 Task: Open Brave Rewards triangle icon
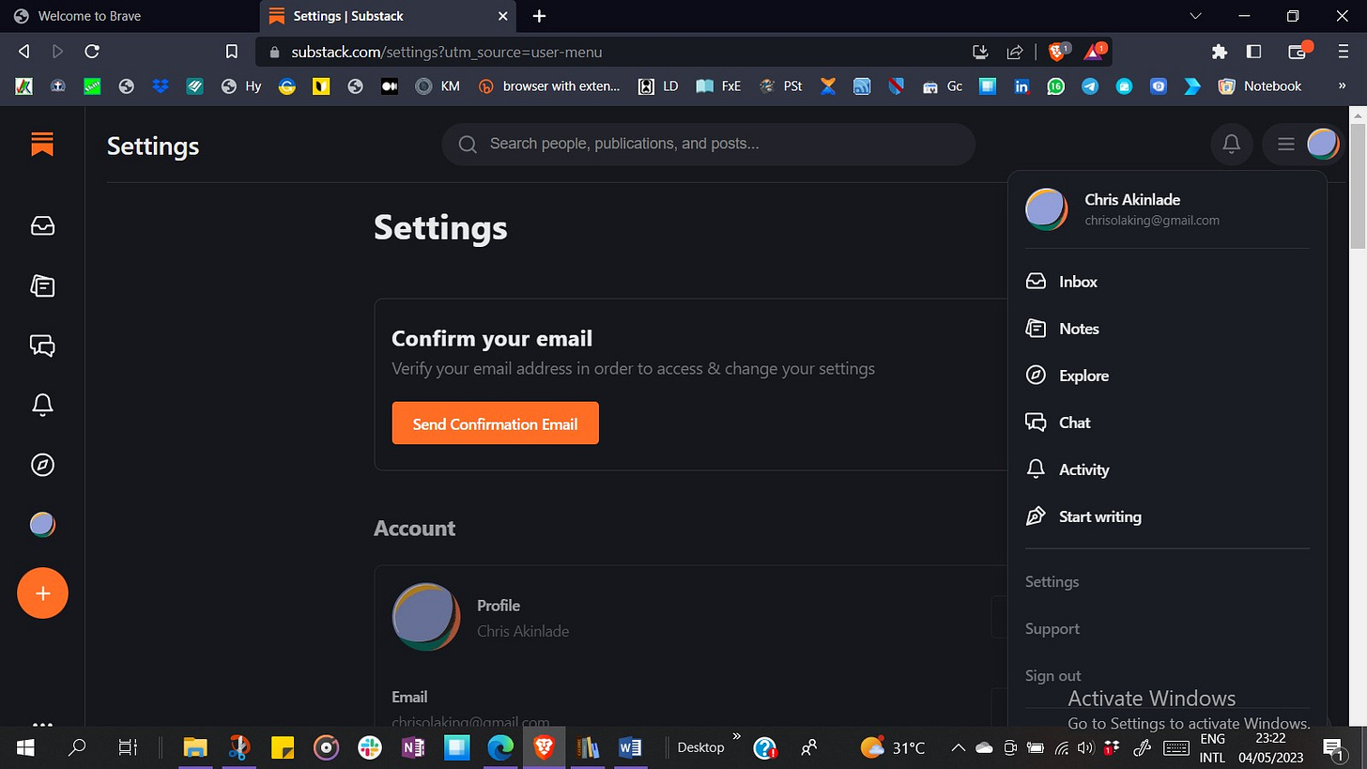click(x=1095, y=52)
